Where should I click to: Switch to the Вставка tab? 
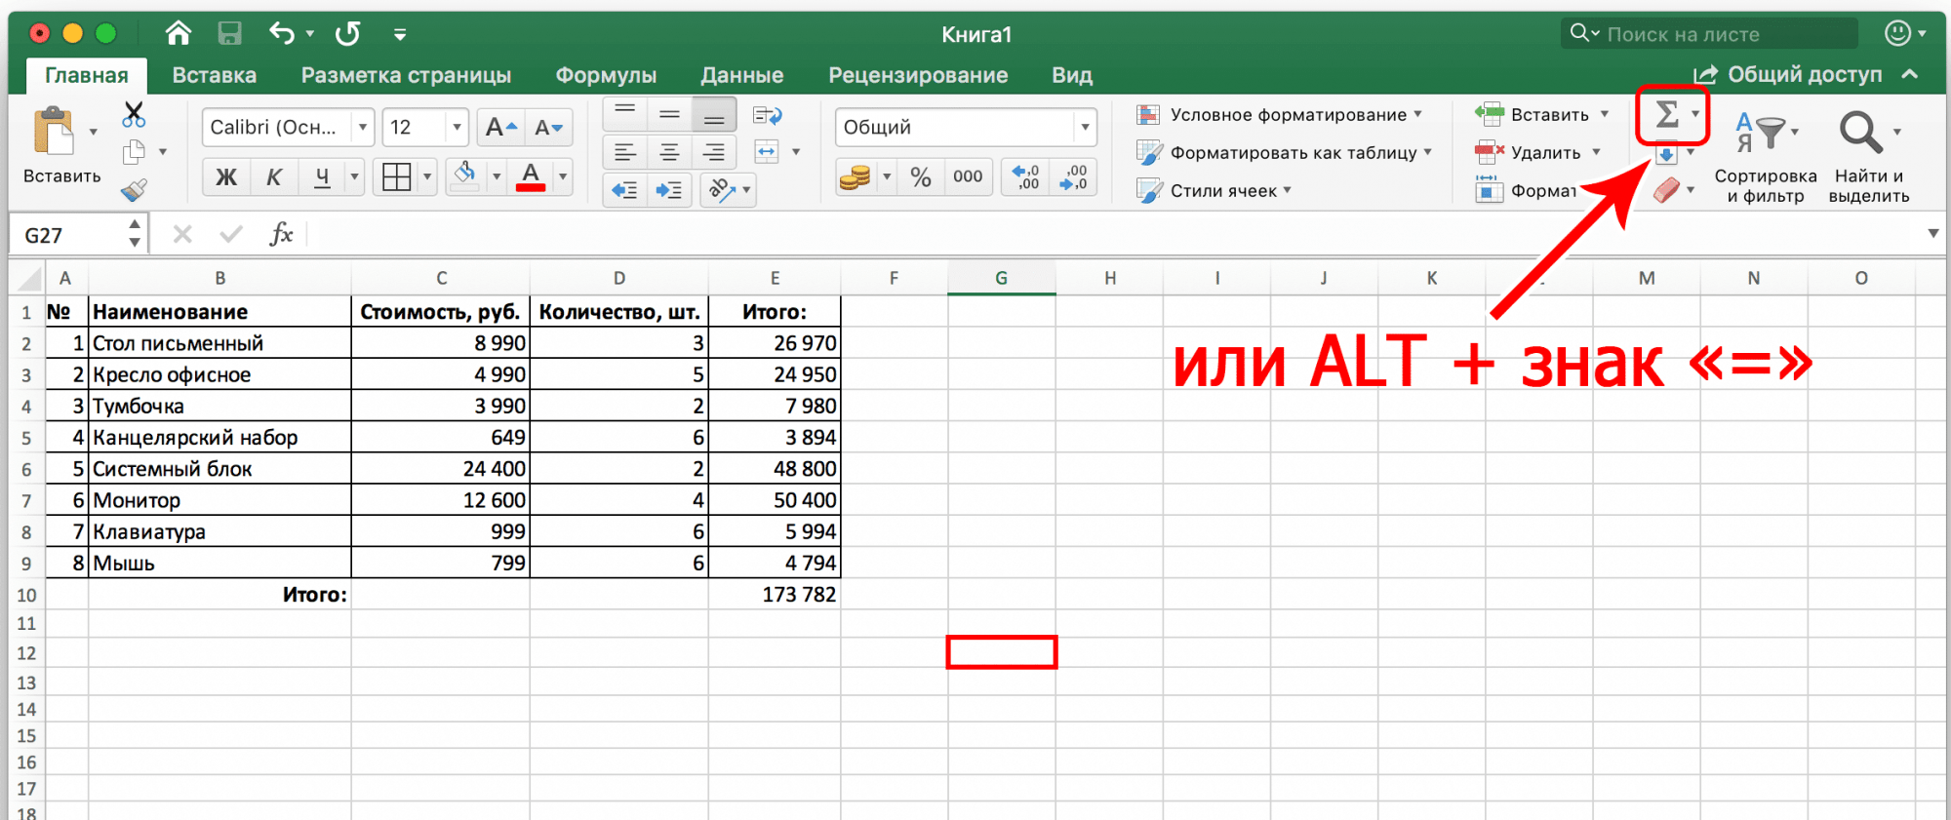click(215, 75)
